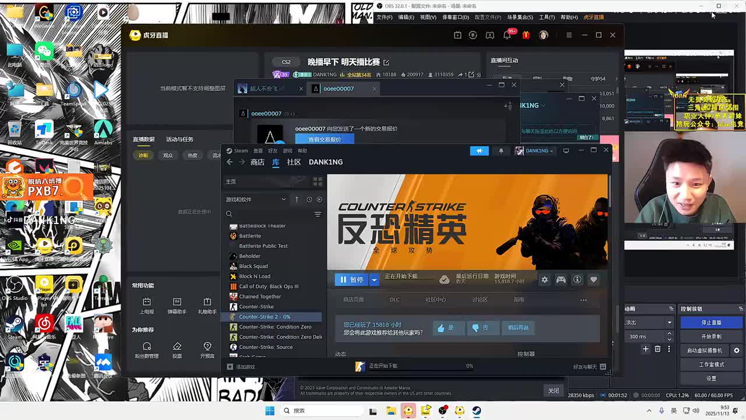Open 弹幕助手 in Huya common functions

[x=177, y=306]
